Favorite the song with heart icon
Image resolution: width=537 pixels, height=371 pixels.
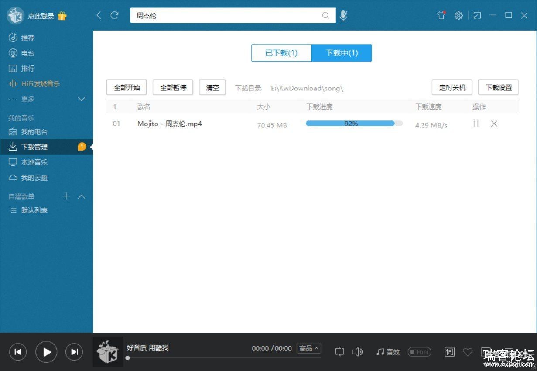(x=468, y=352)
